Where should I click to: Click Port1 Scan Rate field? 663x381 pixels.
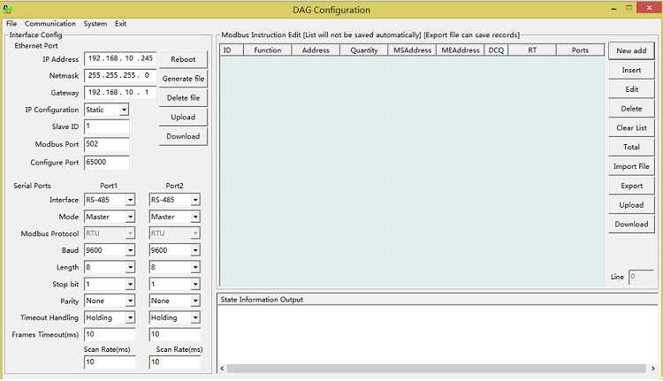pyautogui.click(x=110, y=362)
